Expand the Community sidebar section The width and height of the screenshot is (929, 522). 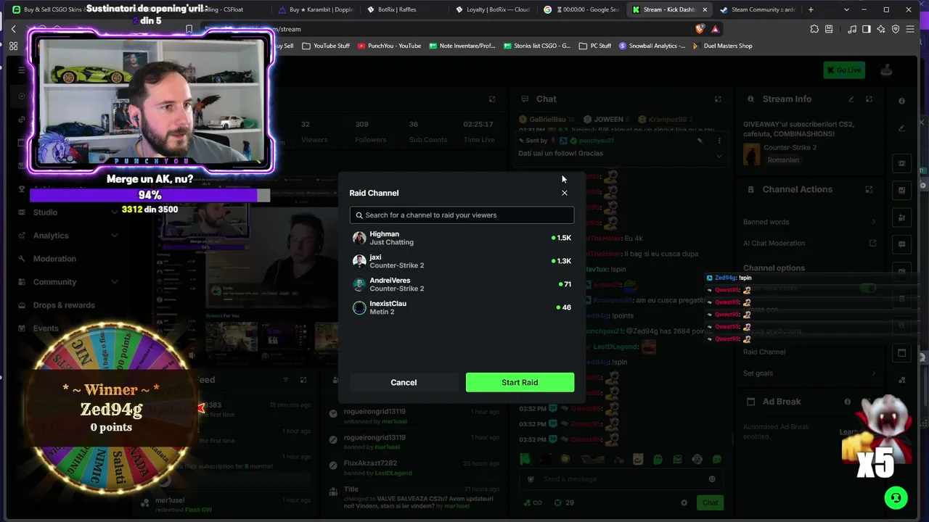pyautogui.click(x=114, y=282)
